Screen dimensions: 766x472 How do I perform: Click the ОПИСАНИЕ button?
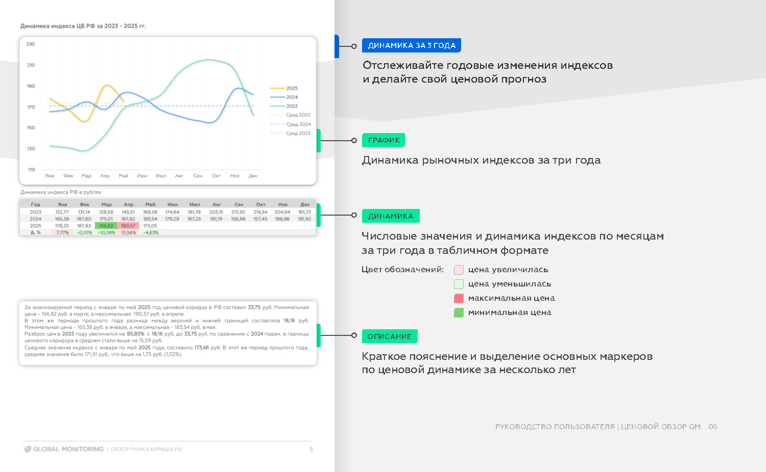click(x=390, y=336)
